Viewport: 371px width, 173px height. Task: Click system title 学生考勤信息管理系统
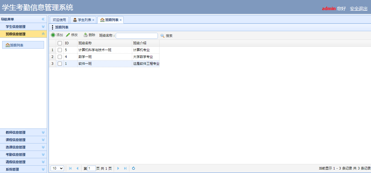point(37,7)
